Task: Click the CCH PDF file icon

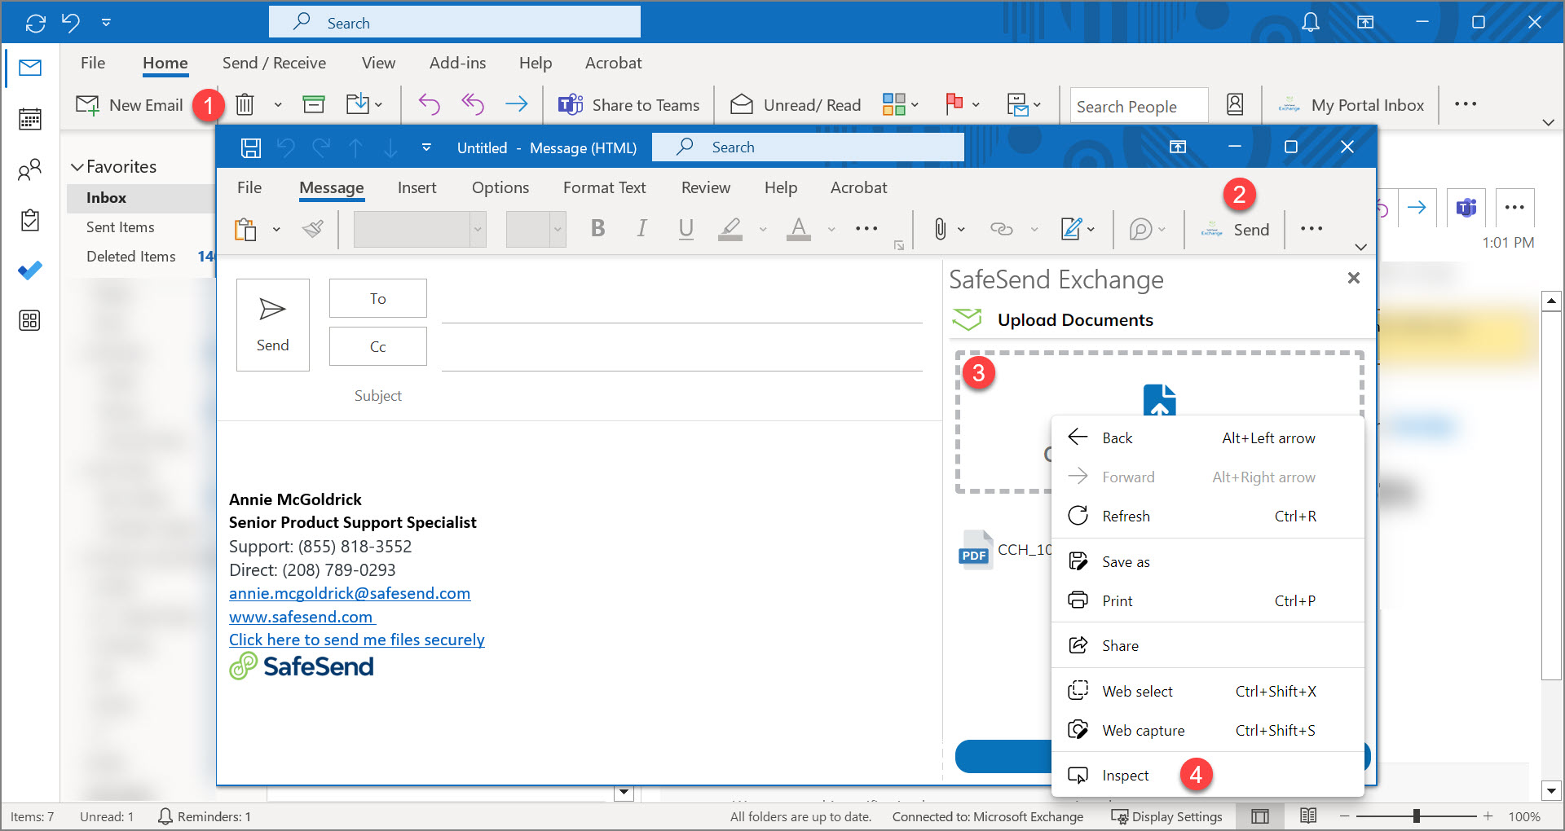Action: [x=975, y=550]
